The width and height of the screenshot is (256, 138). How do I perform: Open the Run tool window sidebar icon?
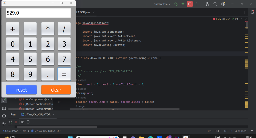4,100
